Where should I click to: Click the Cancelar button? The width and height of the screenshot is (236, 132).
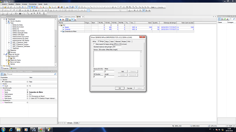coord(129,88)
